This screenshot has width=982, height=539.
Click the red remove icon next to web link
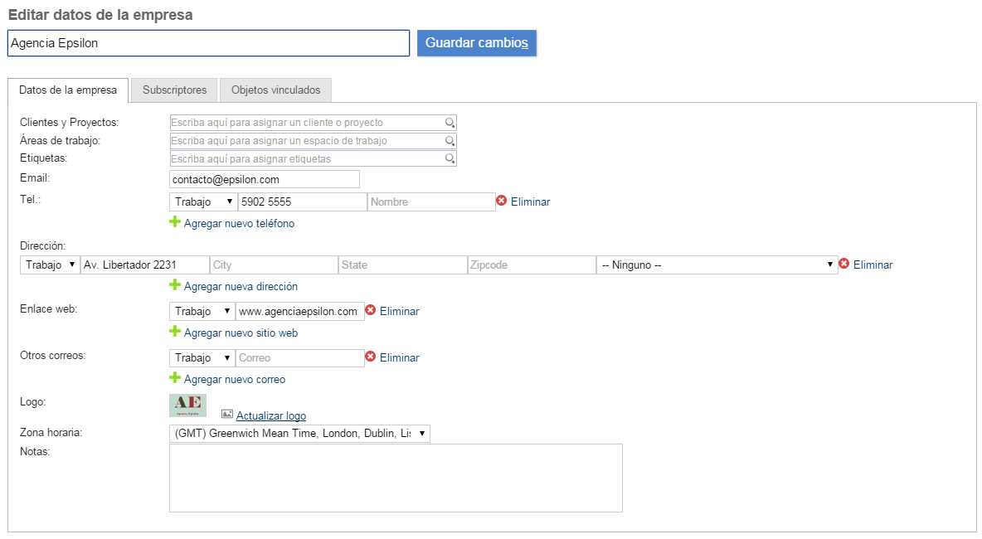click(370, 310)
